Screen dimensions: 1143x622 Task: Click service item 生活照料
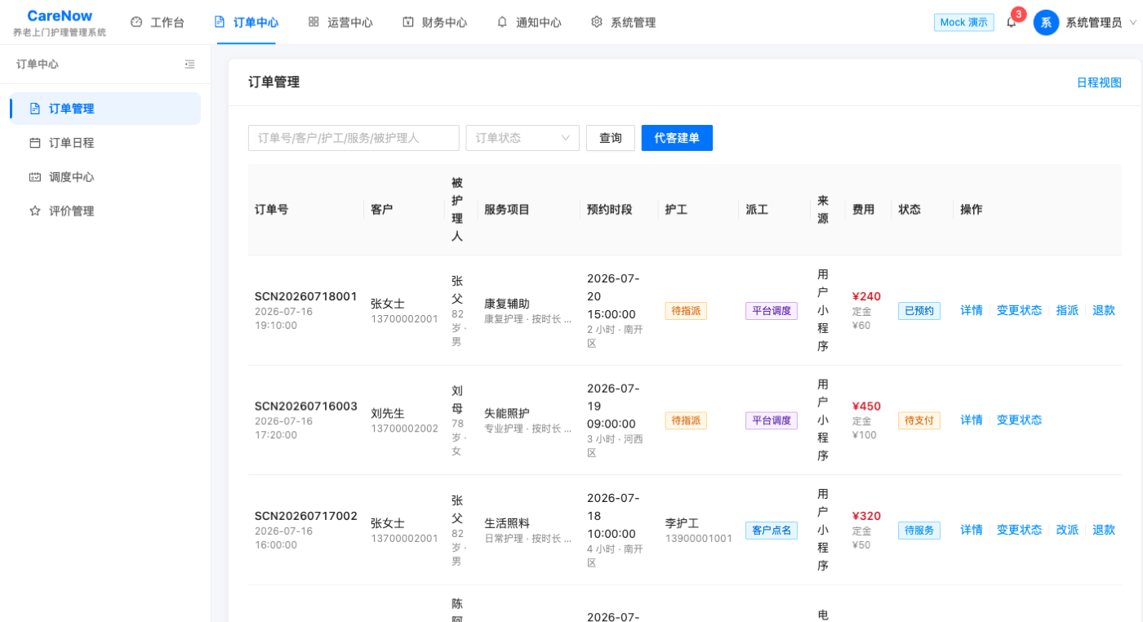(507, 523)
